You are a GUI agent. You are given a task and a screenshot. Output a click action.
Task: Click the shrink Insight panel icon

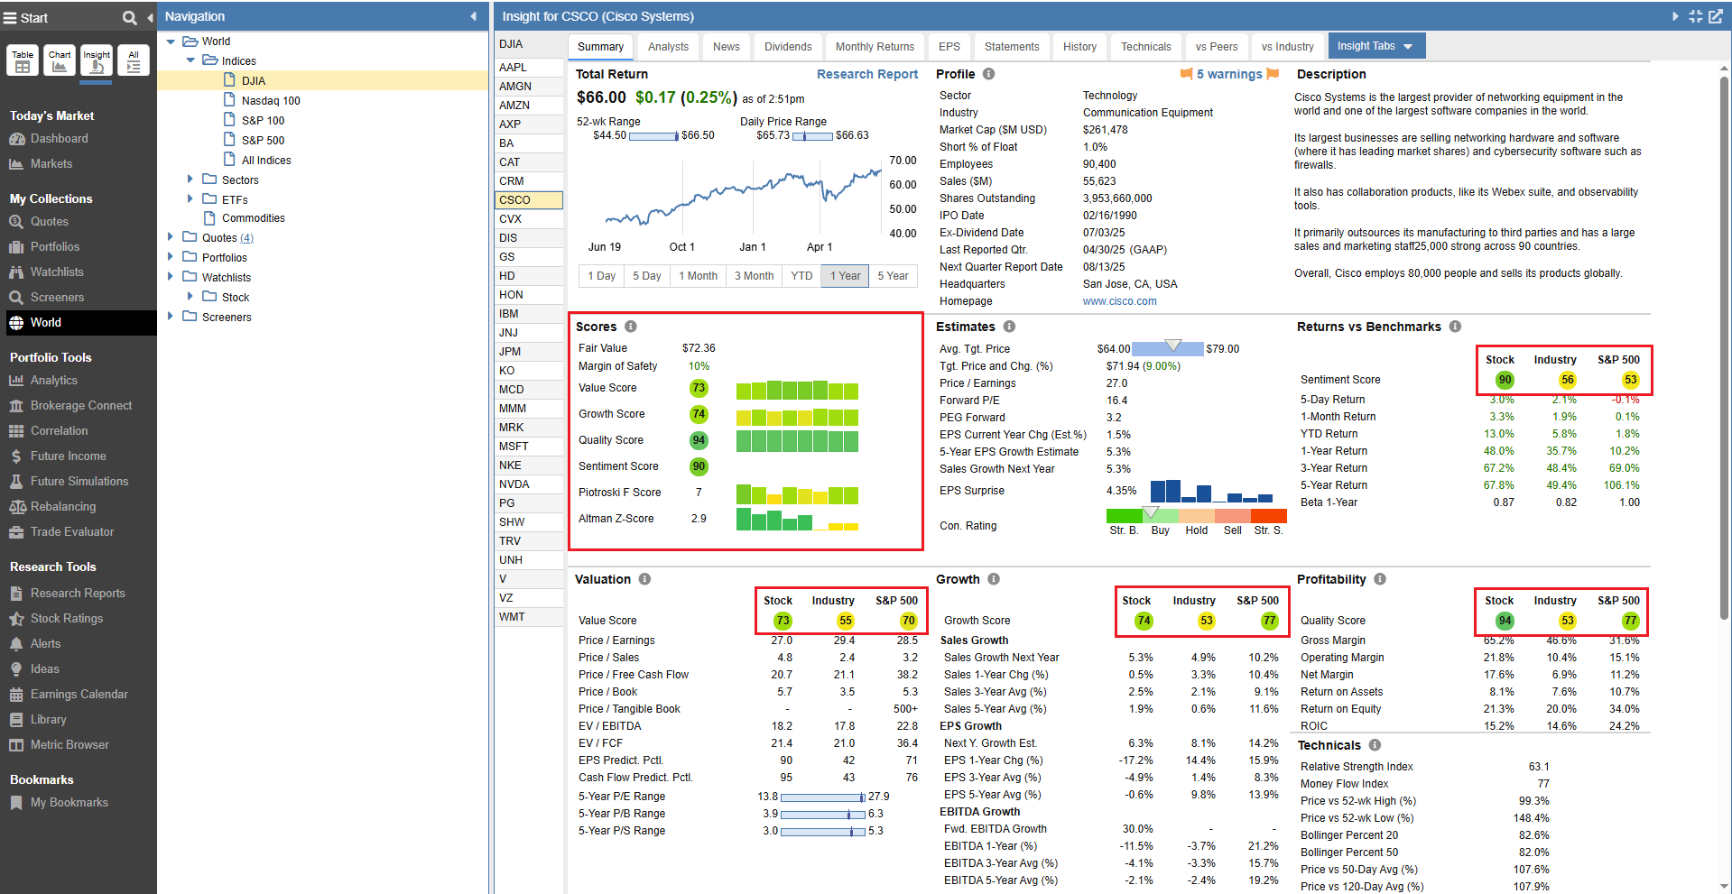1696,16
